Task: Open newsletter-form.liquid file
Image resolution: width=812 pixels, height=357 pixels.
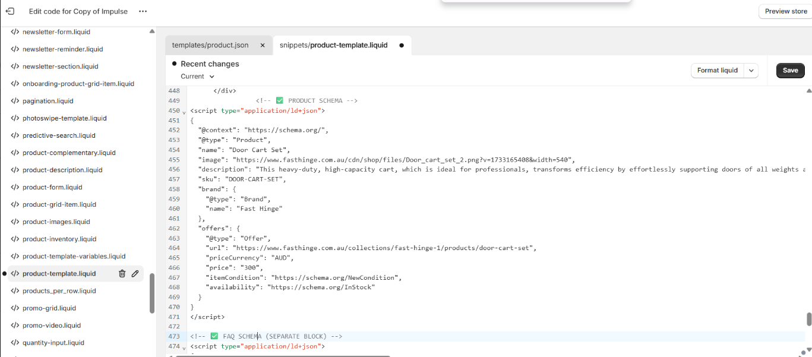Action: [x=56, y=32]
